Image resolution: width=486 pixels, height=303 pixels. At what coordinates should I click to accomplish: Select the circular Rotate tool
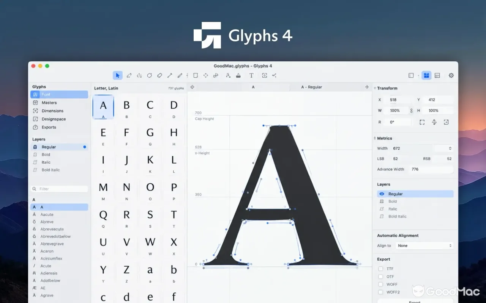(x=150, y=75)
